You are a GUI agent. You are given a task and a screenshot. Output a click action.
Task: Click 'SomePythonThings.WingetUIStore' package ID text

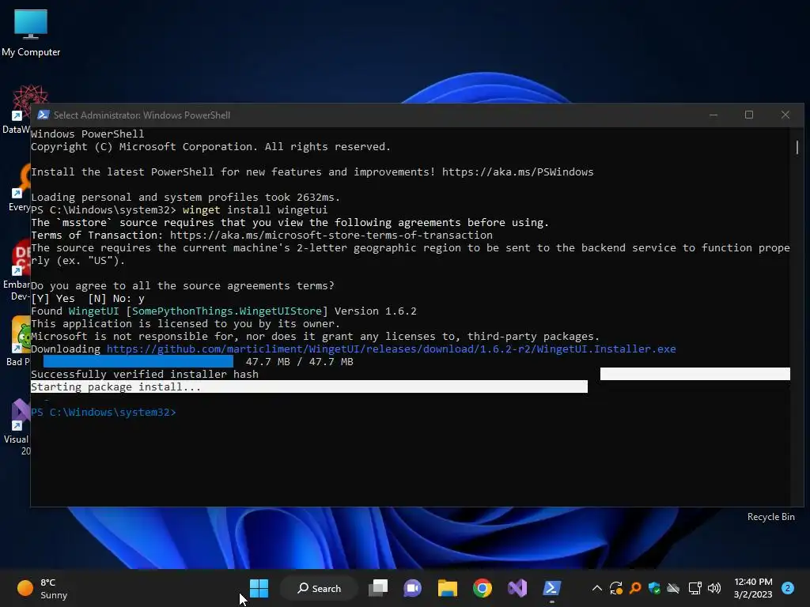(x=227, y=311)
